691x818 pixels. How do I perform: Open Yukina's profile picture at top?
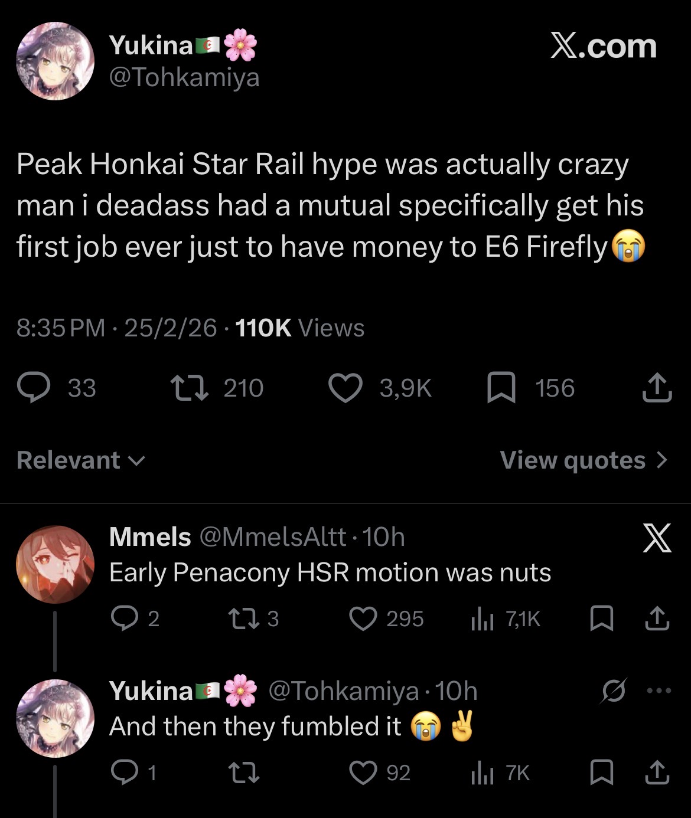point(54,61)
